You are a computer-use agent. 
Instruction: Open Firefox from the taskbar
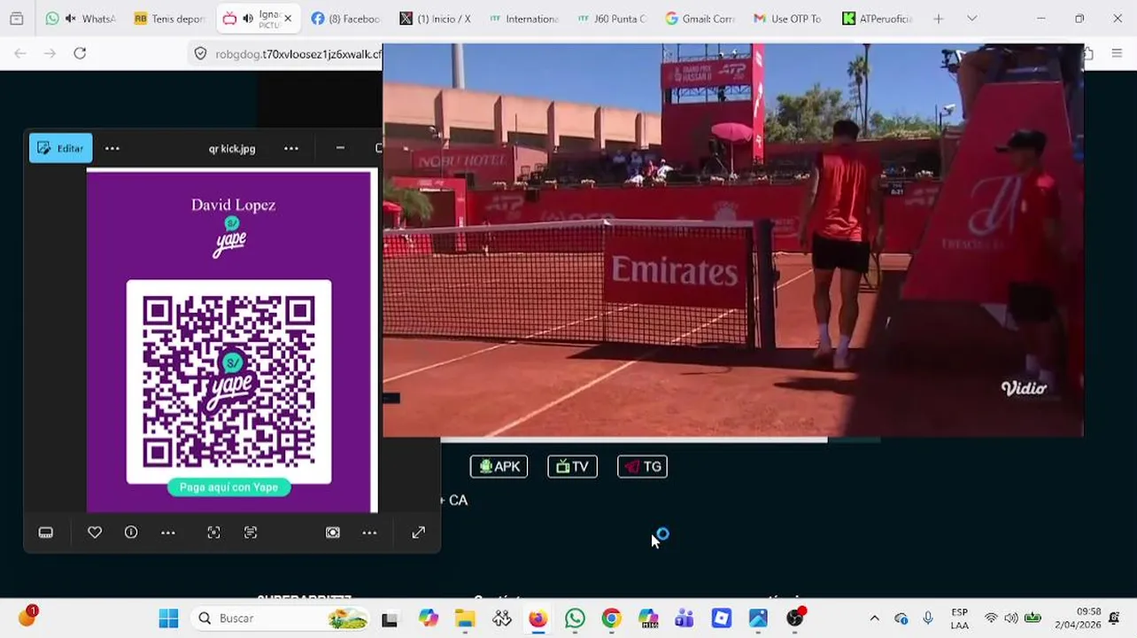tap(538, 619)
